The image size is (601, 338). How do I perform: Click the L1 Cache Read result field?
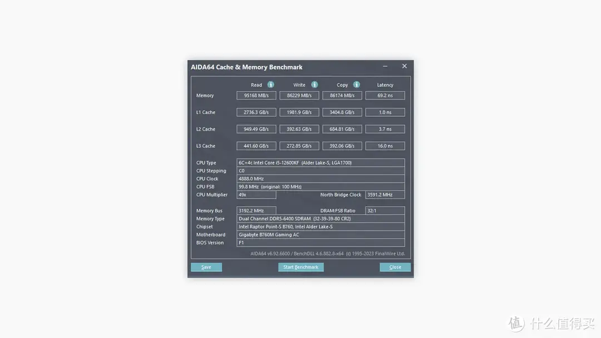point(256,112)
